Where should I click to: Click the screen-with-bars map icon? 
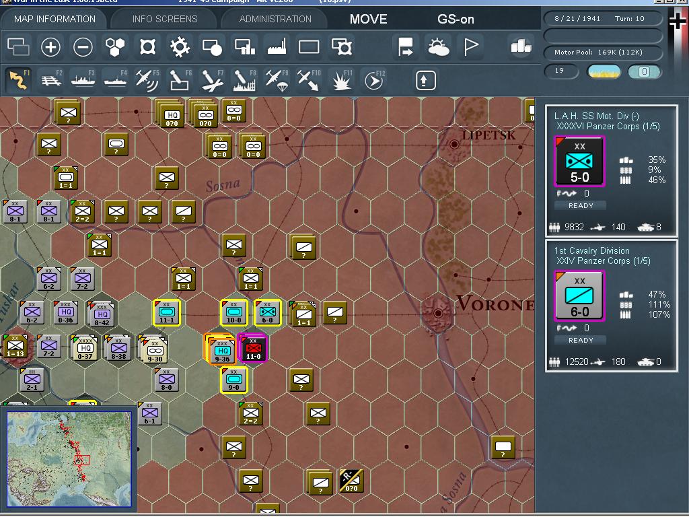(245, 46)
